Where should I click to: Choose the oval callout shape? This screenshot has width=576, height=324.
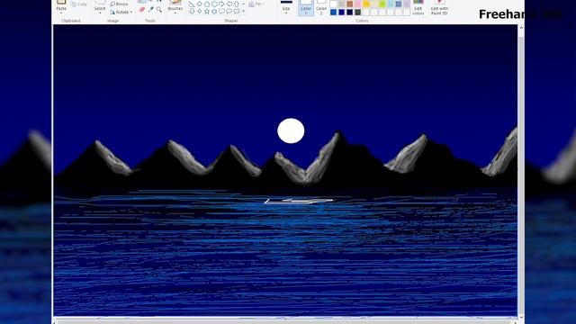(x=229, y=12)
